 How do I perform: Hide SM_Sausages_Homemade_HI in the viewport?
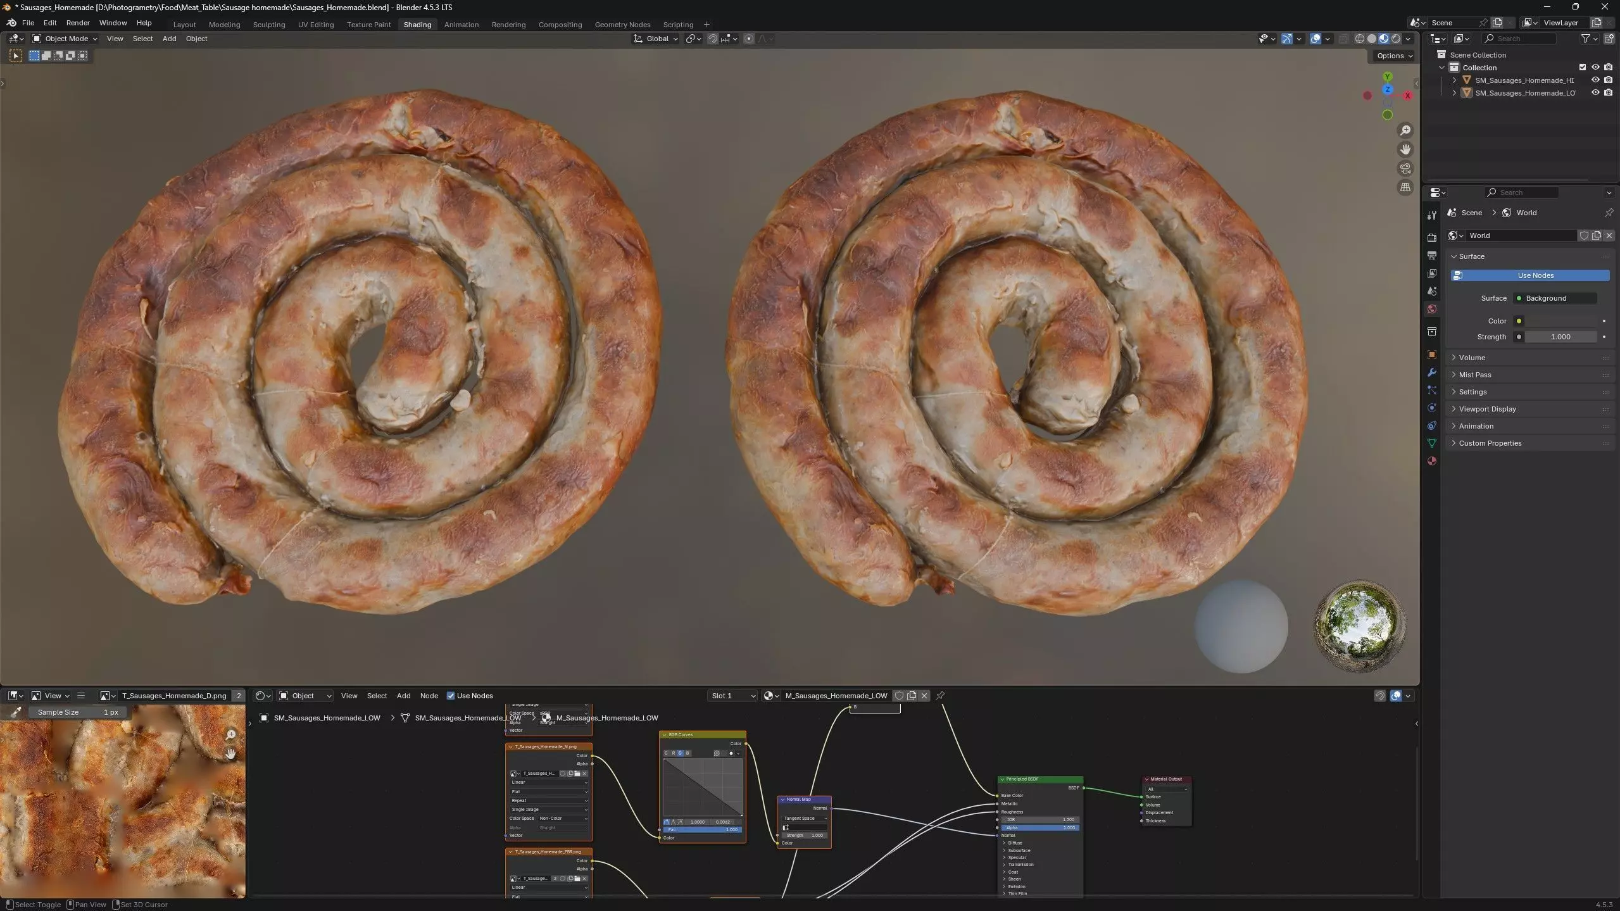tap(1595, 80)
